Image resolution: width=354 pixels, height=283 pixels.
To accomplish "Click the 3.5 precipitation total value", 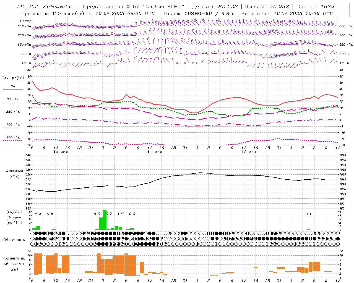I will click(97, 214).
